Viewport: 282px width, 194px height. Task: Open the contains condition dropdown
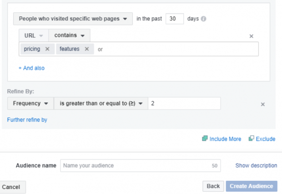point(69,35)
